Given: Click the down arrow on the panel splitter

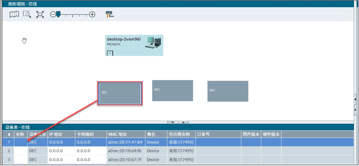Looking at the screenshot, I should [173, 122].
